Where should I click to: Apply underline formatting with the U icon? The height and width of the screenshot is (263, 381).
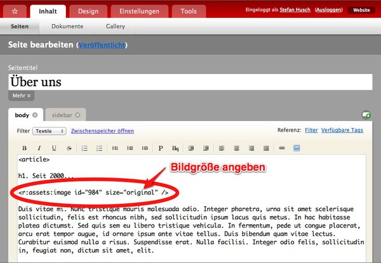[x=54, y=148]
